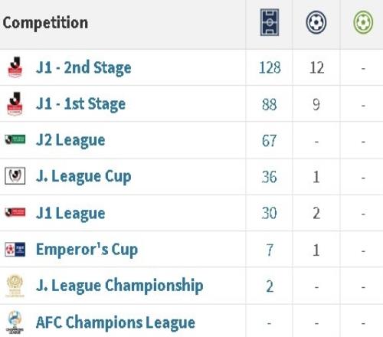Click the green J2 League logo

pyautogui.click(x=15, y=139)
